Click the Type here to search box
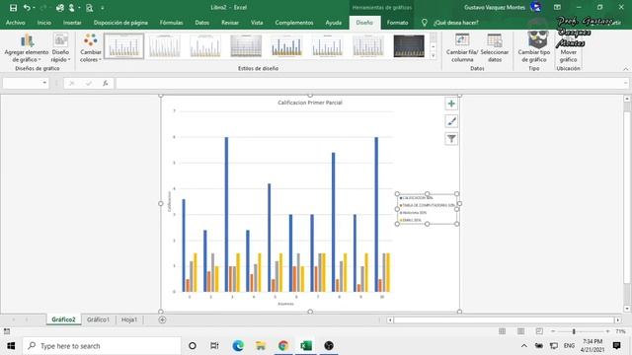Image resolution: width=632 pixels, height=355 pixels. (x=102, y=346)
